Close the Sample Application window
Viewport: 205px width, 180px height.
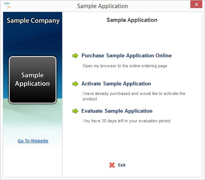click(x=196, y=5)
